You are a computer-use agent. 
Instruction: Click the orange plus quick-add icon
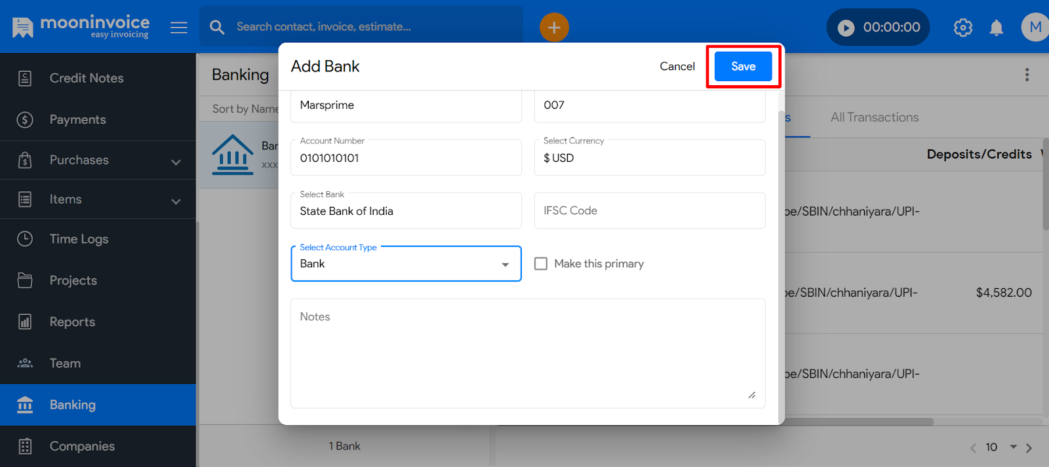tap(554, 28)
